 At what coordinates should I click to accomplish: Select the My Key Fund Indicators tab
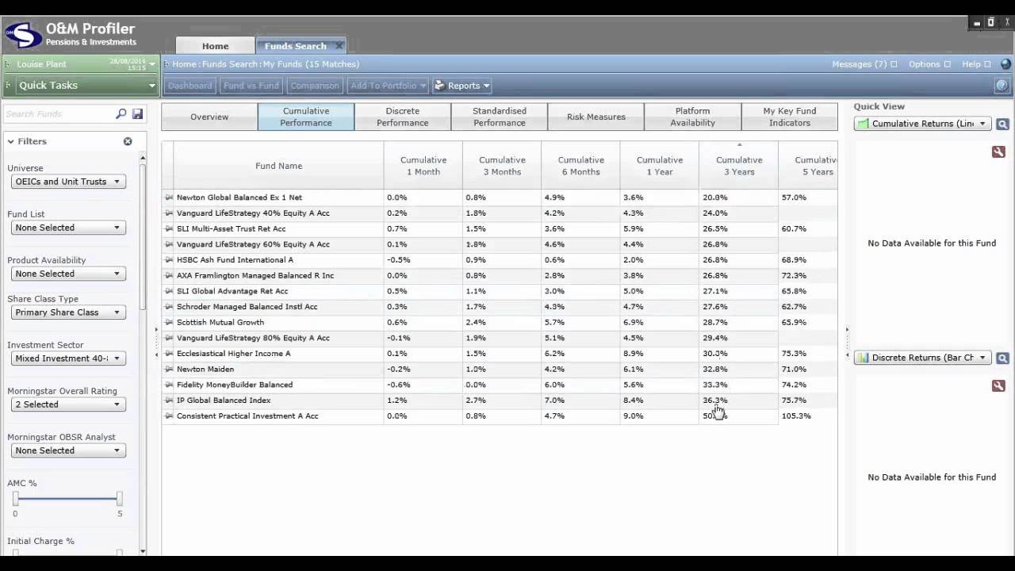(x=789, y=117)
